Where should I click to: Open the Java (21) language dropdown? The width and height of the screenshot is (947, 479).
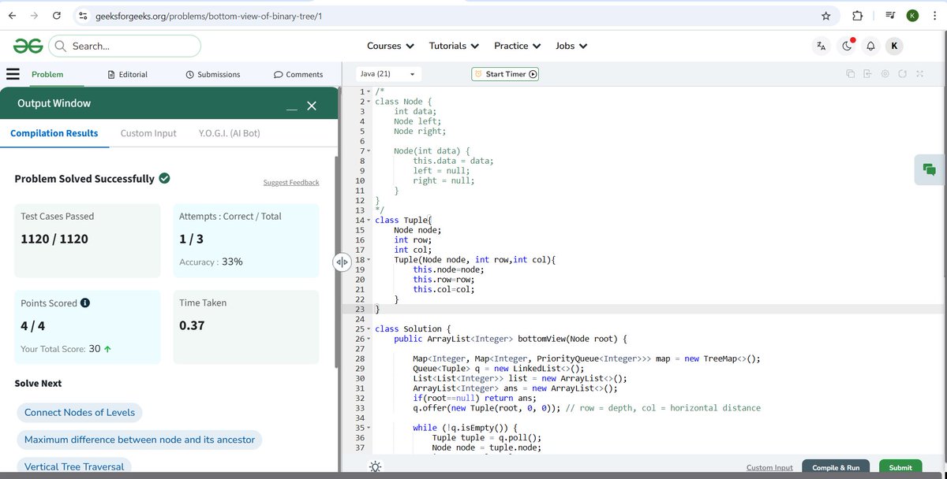[387, 73]
